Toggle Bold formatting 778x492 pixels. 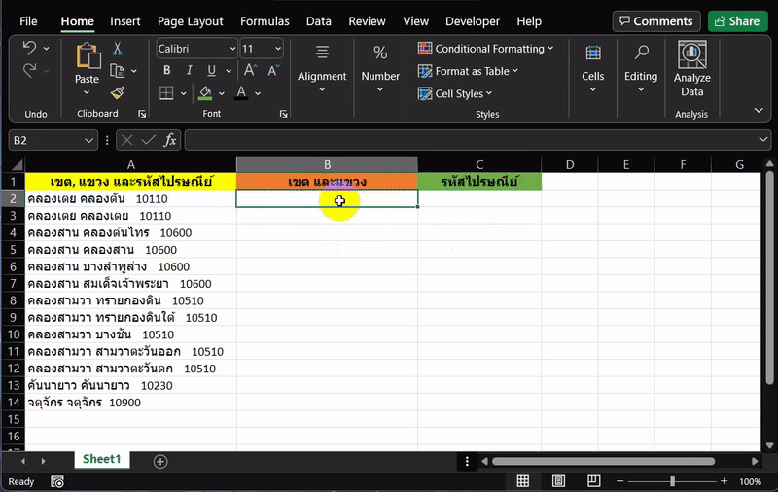pos(167,70)
